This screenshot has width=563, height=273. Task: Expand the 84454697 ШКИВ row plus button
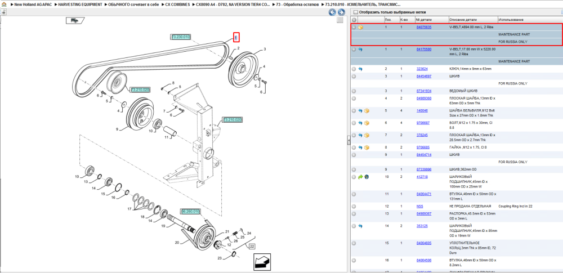pyautogui.click(x=354, y=77)
